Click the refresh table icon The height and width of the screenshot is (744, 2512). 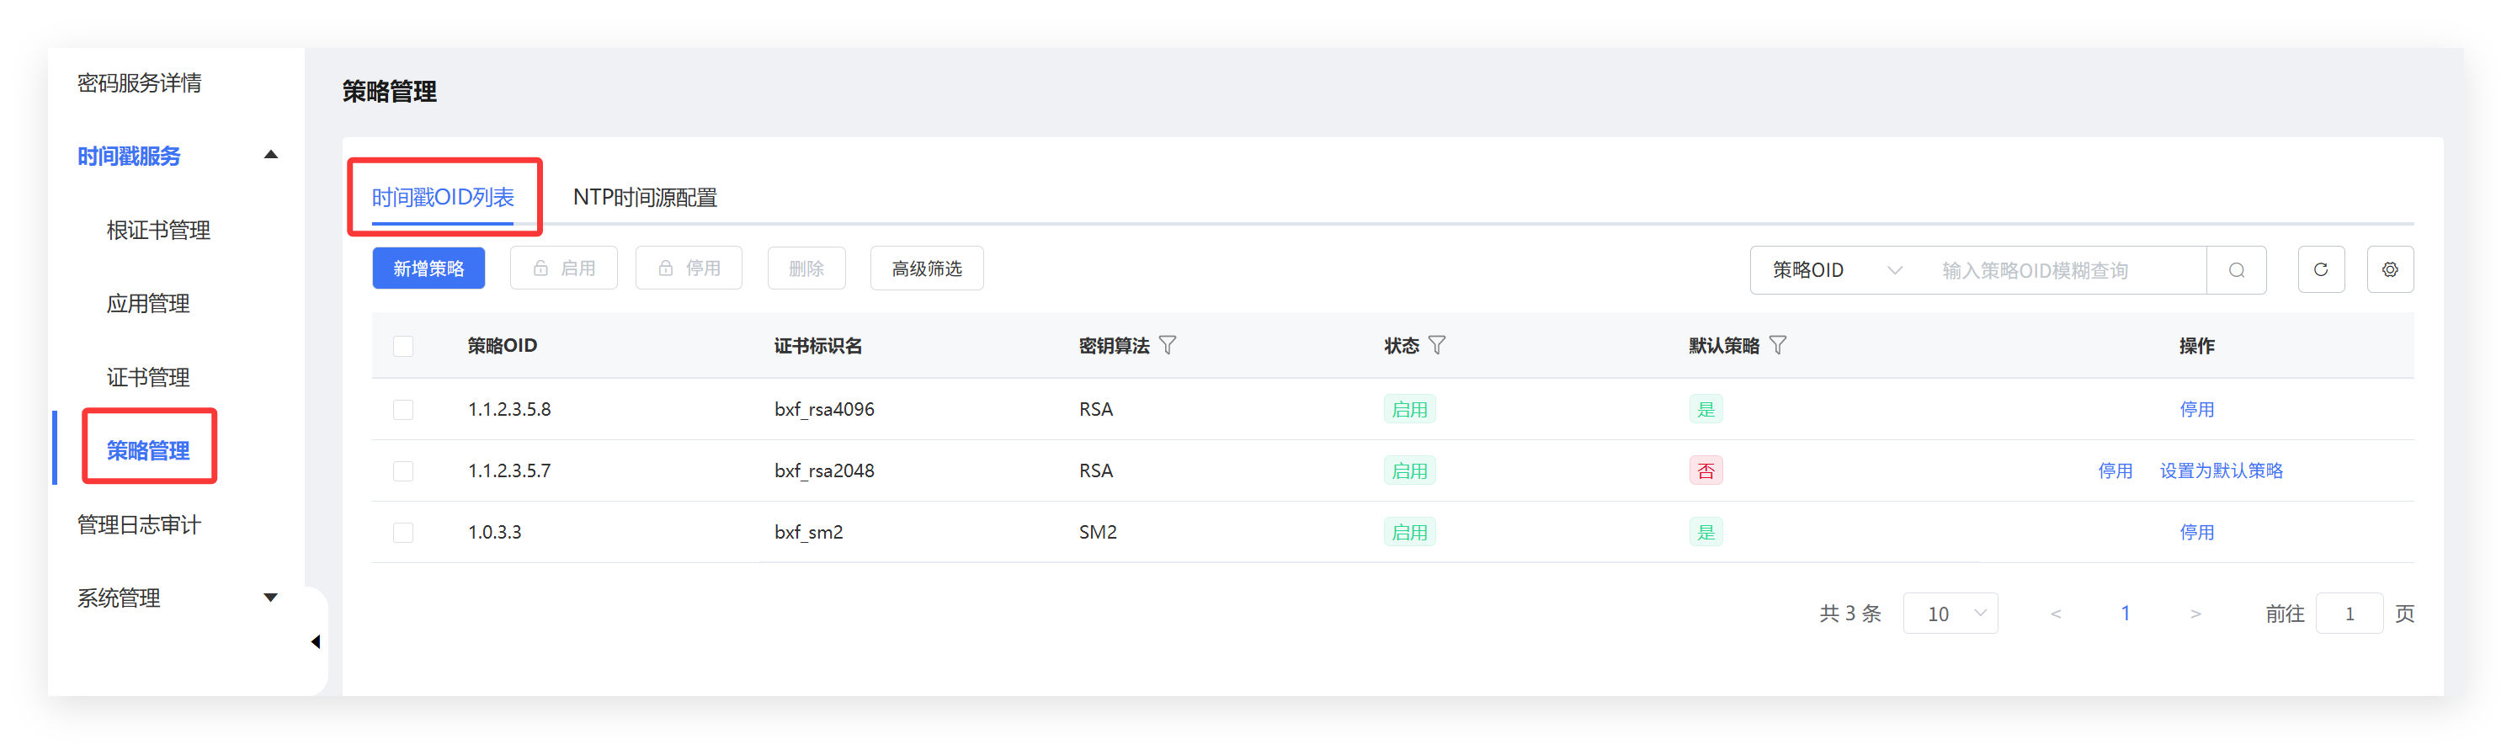click(2320, 270)
